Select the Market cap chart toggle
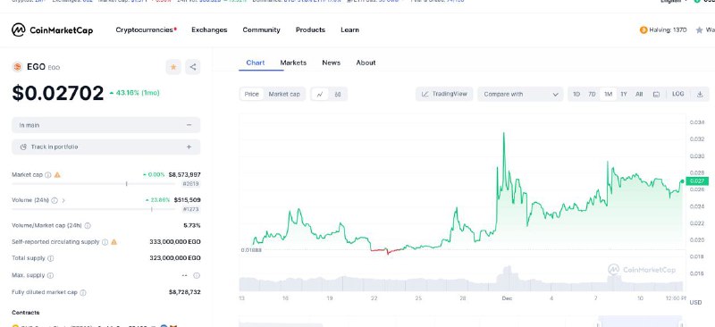This screenshot has height=327, width=715. [284, 95]
